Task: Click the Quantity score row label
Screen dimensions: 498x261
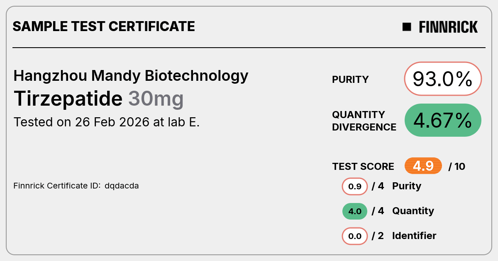Action: tap(413, 211)
